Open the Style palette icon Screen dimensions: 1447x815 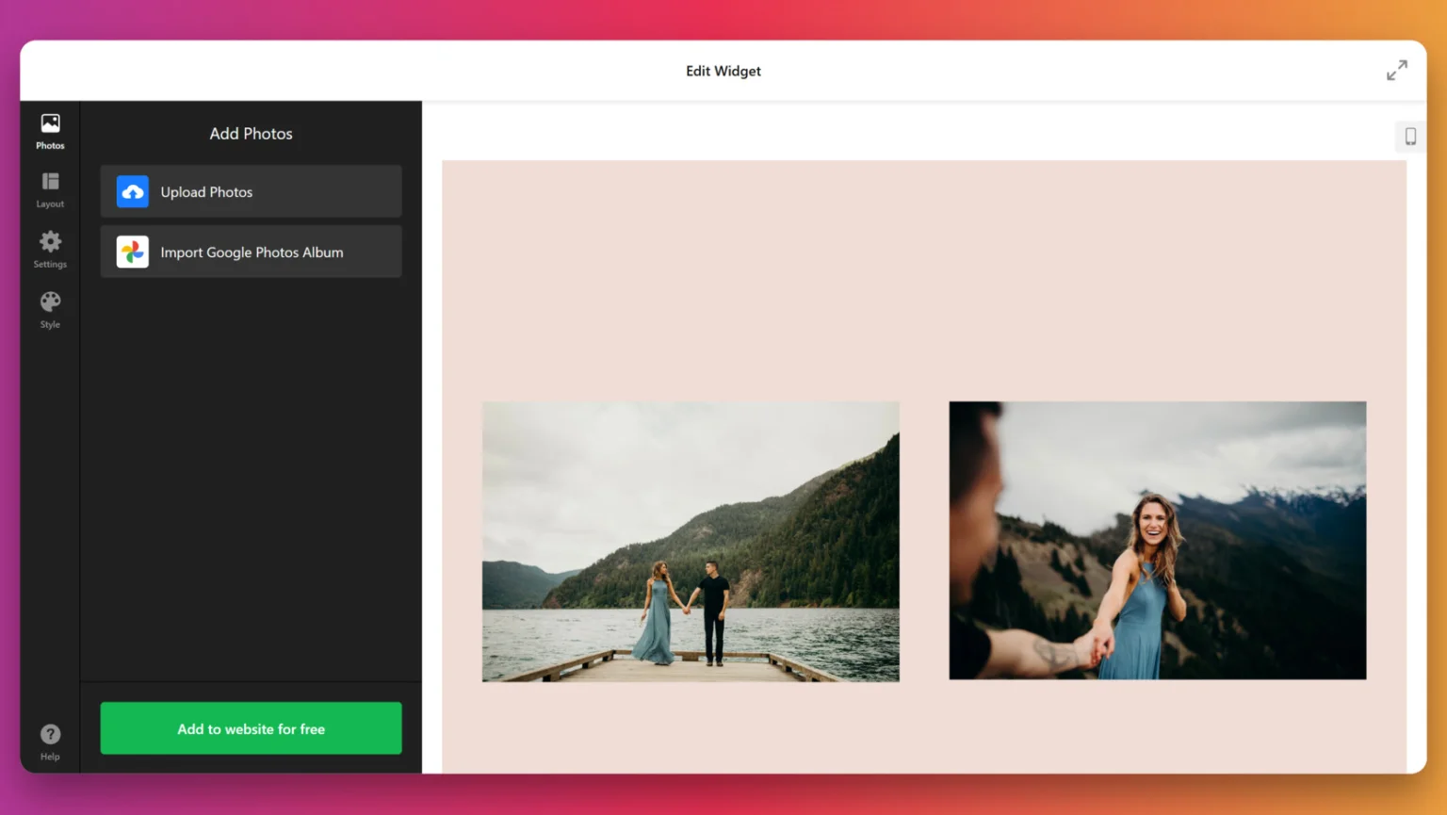pyautogui.click(x=50, y=303)
